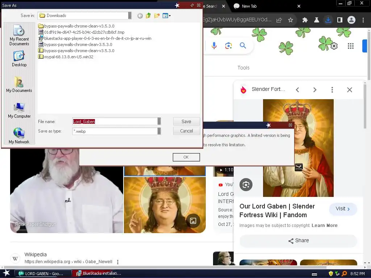Close the Google Search tab
The image size is (371, 278).
click(x=223, y=6)
